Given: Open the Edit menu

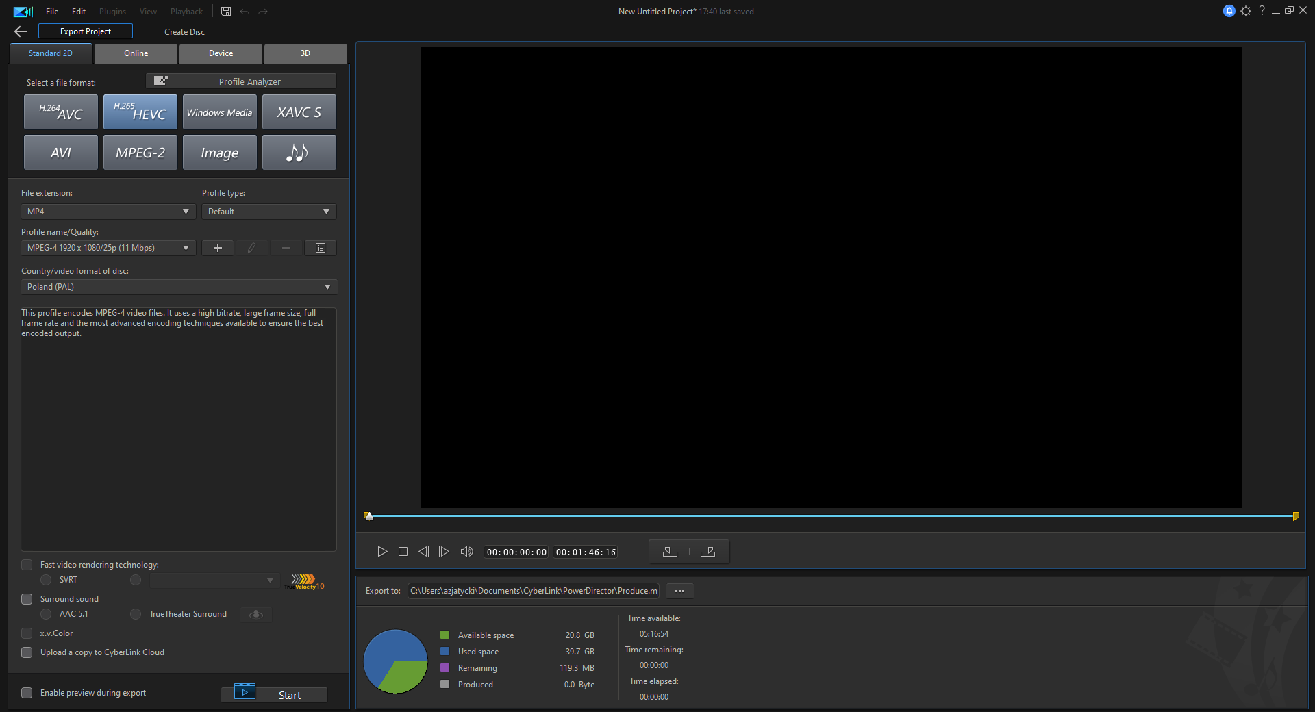Looking at the screenshot, I should pos(79,12).
